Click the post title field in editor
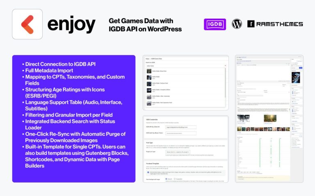Viewport: 315px width, 196px height. [x=263, y=59]
